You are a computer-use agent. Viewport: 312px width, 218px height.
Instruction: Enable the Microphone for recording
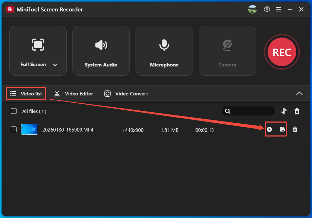click(x=164, y=50)
